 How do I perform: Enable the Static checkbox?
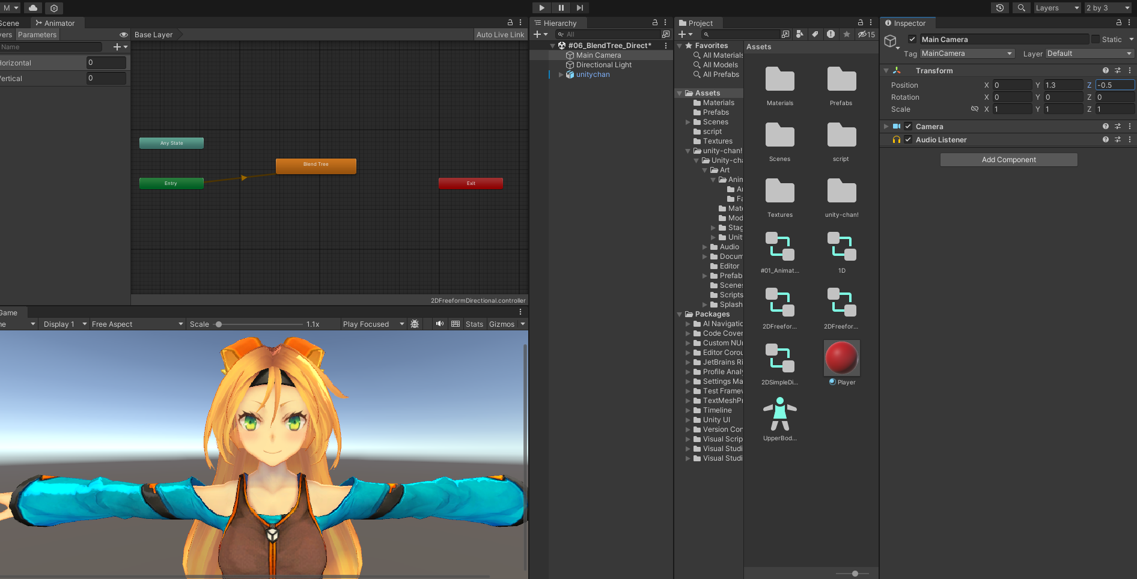pos(1096,39)
